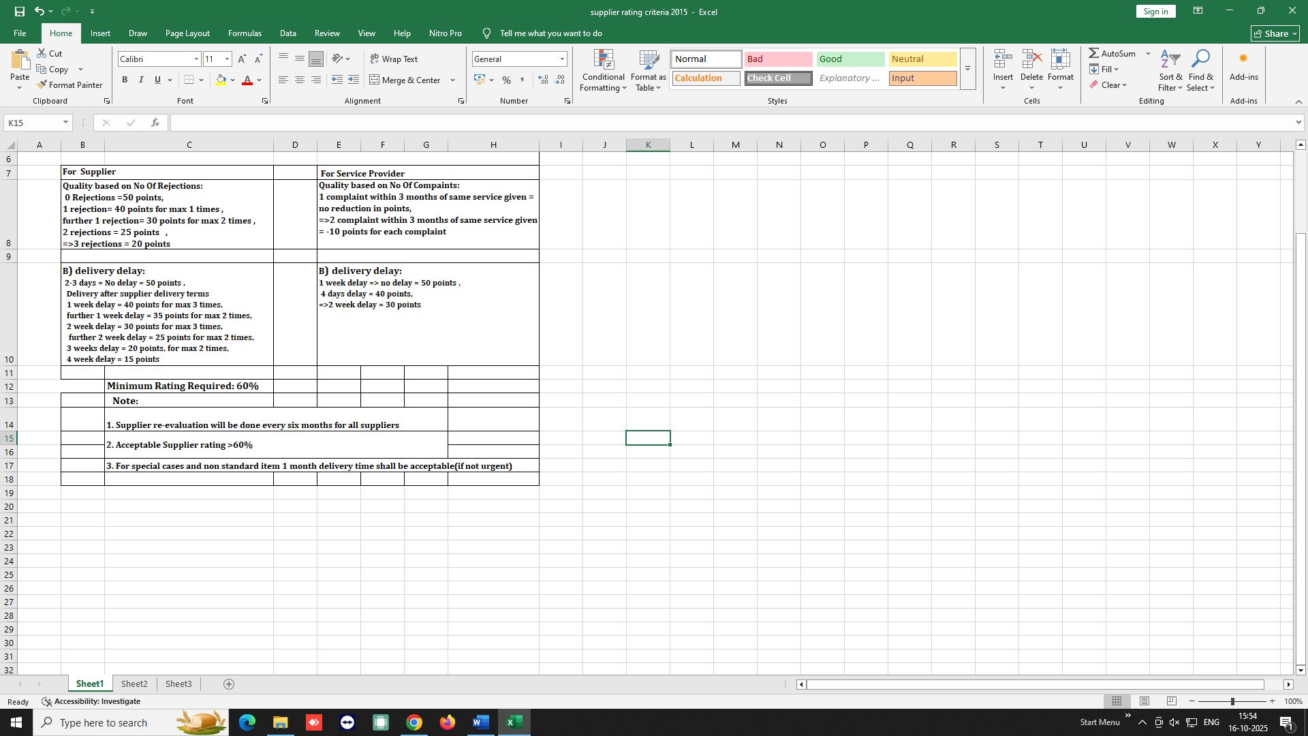The height and width of the screenshot is (736, 1308).
Task: Click the Insert Function fx icon
Action: click(x=155, y=123)
